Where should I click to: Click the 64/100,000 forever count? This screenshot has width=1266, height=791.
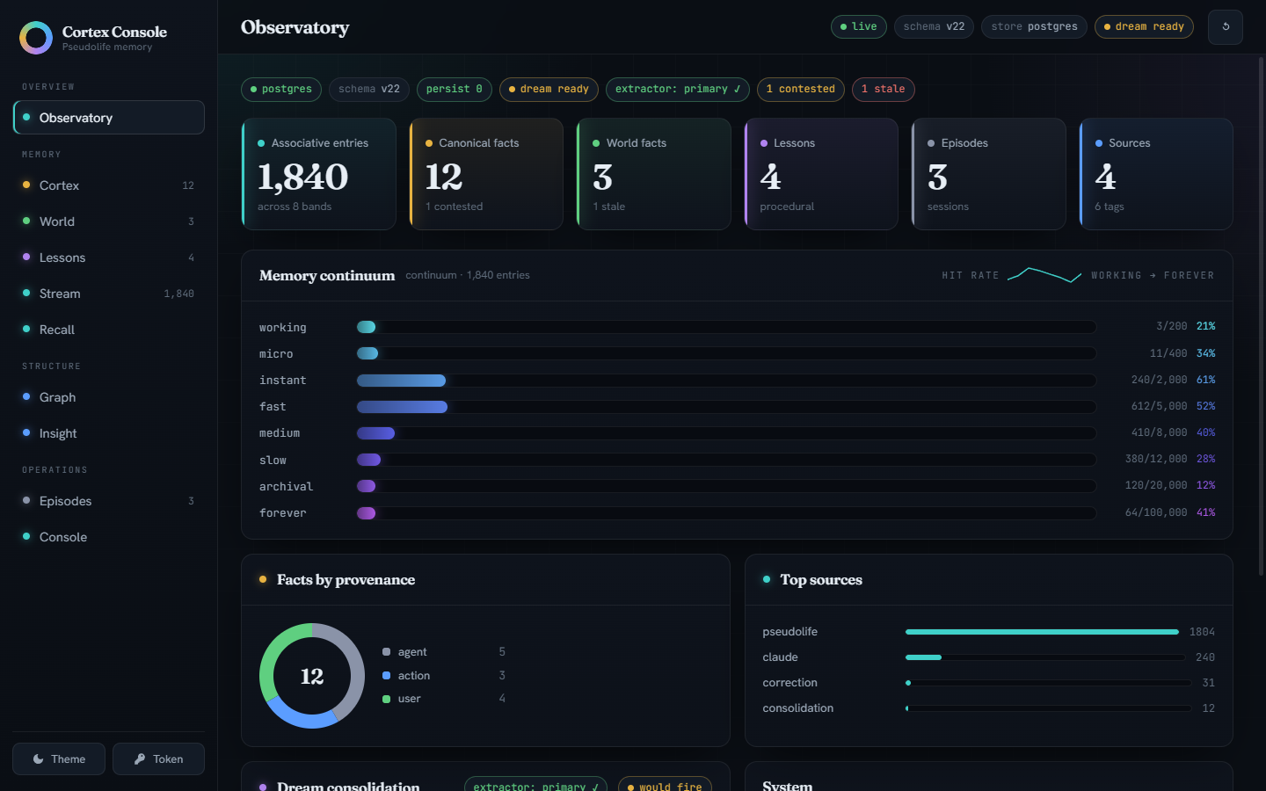click(x=1156, y=512)
